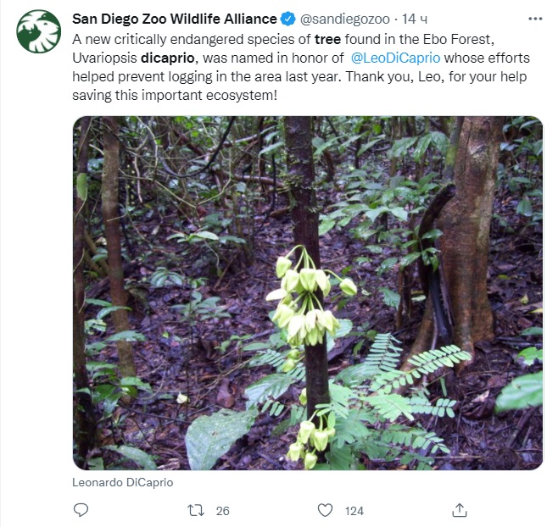558x527 pixels.
Task: Open the three-dot more options menu
Action: [533, 19]
